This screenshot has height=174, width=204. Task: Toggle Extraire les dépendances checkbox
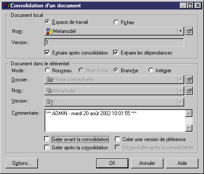[116, 52]
